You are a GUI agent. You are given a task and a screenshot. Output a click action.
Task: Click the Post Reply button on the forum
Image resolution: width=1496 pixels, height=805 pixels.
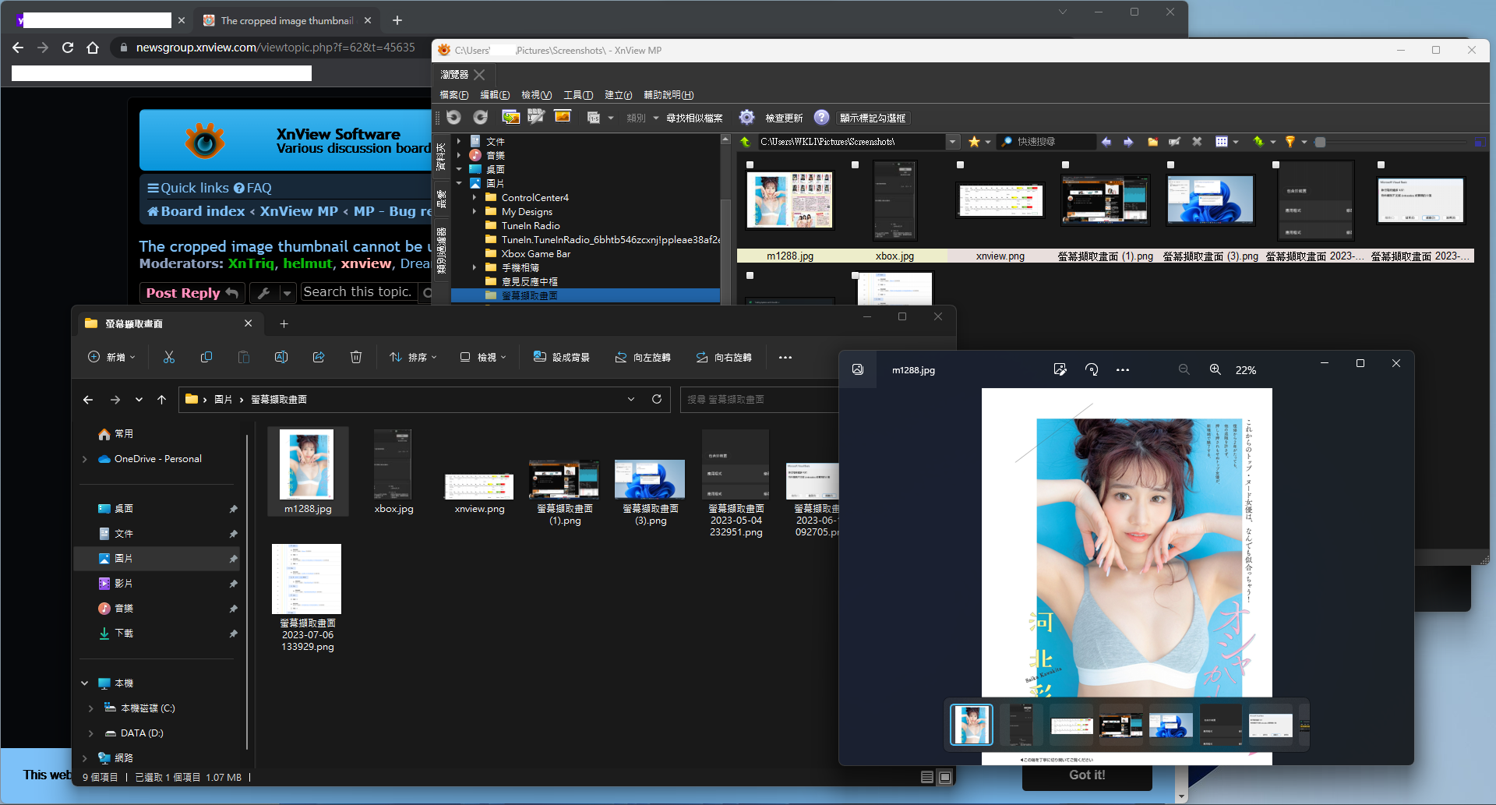[192, 293]
